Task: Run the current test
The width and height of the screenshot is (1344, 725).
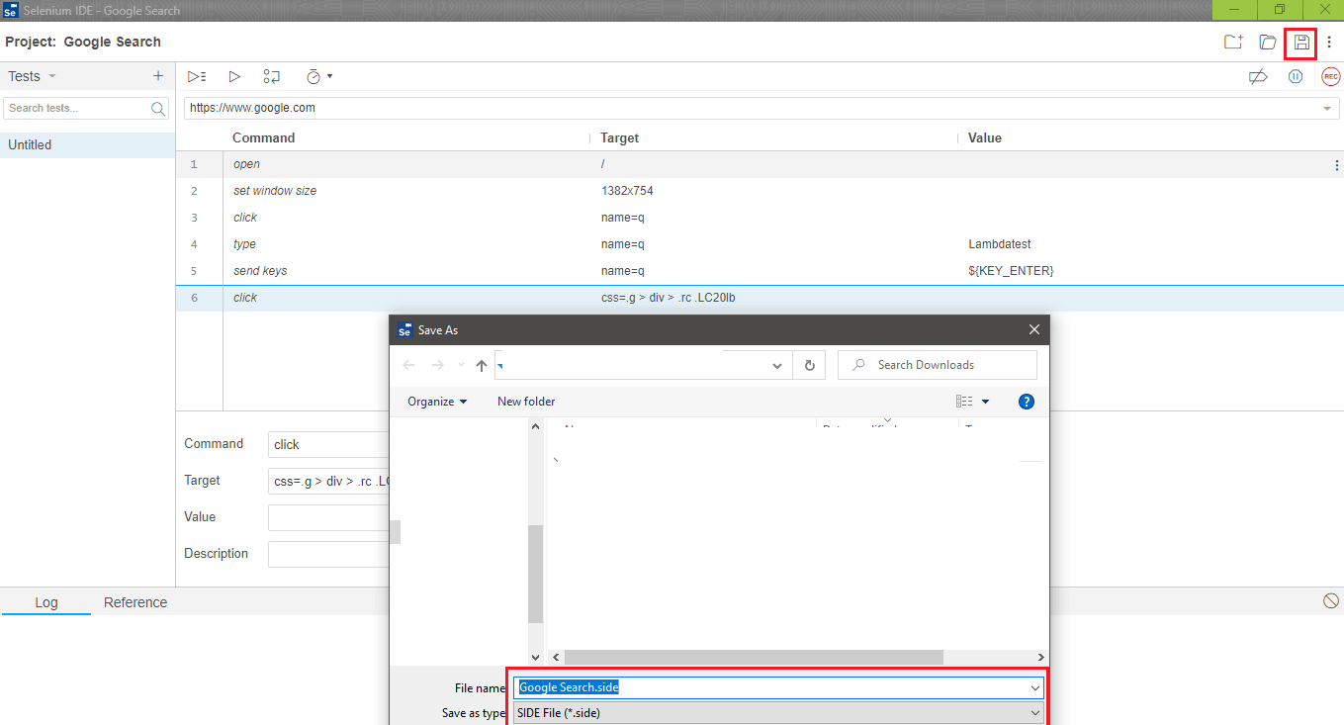Action: click(234, 76)
